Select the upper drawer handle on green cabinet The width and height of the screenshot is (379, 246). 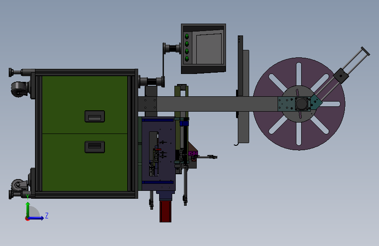94,116
